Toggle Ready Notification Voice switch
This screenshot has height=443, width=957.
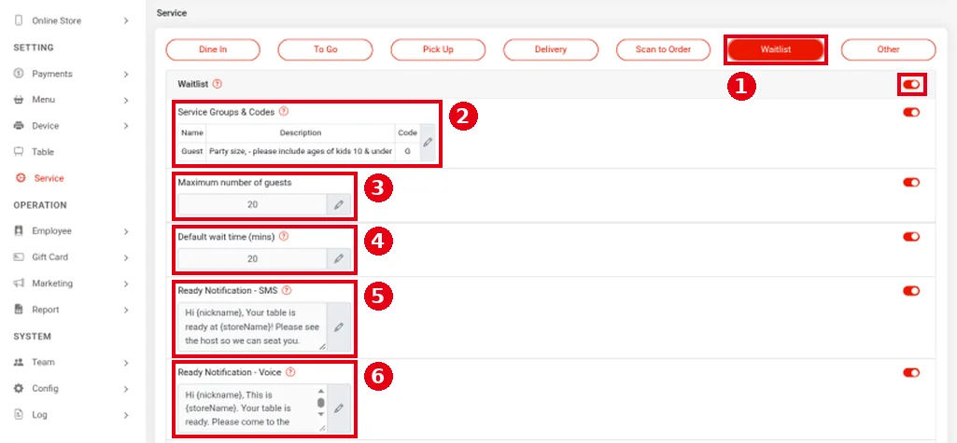click(911, 372)
